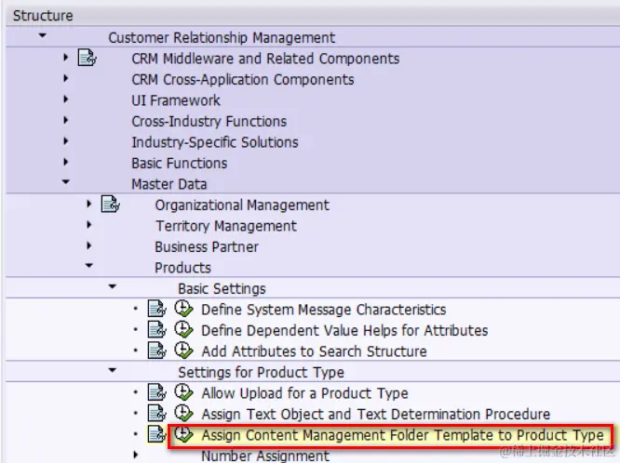Open documentation icon for Assign Content Management Folder Template
Viewport: 620px width, 463px height.
click(157, 434)
